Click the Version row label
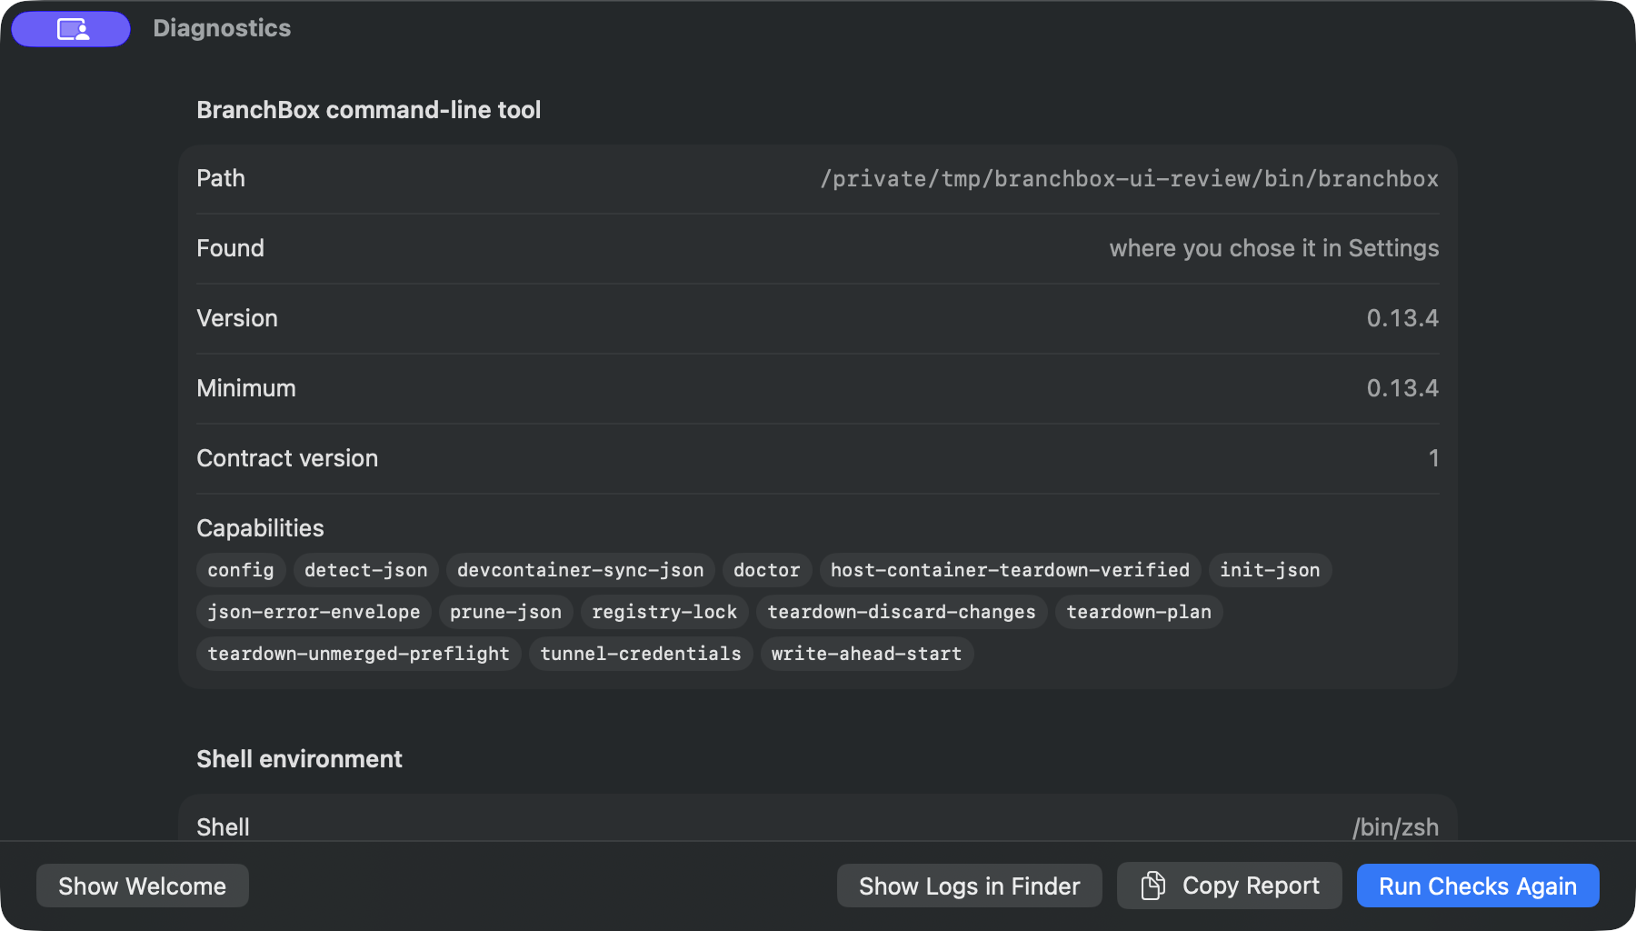The width and height of the screenshot is (1636, 931). (x=237, y=318)
